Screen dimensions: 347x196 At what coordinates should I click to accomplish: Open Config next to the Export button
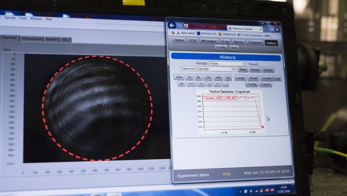click(x=251, y=84)
